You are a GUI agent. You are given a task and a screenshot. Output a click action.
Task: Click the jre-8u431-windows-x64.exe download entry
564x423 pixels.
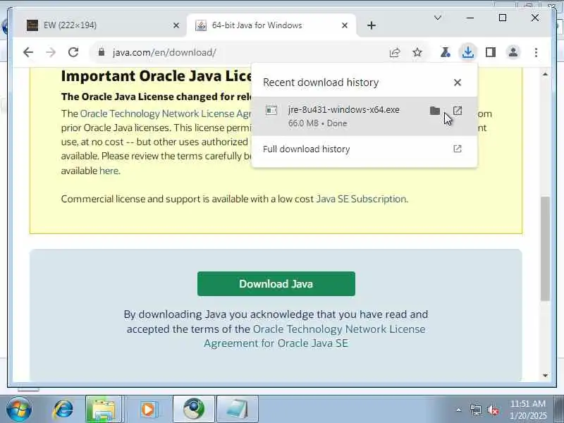pyautogui.click(x=364, y=116)
